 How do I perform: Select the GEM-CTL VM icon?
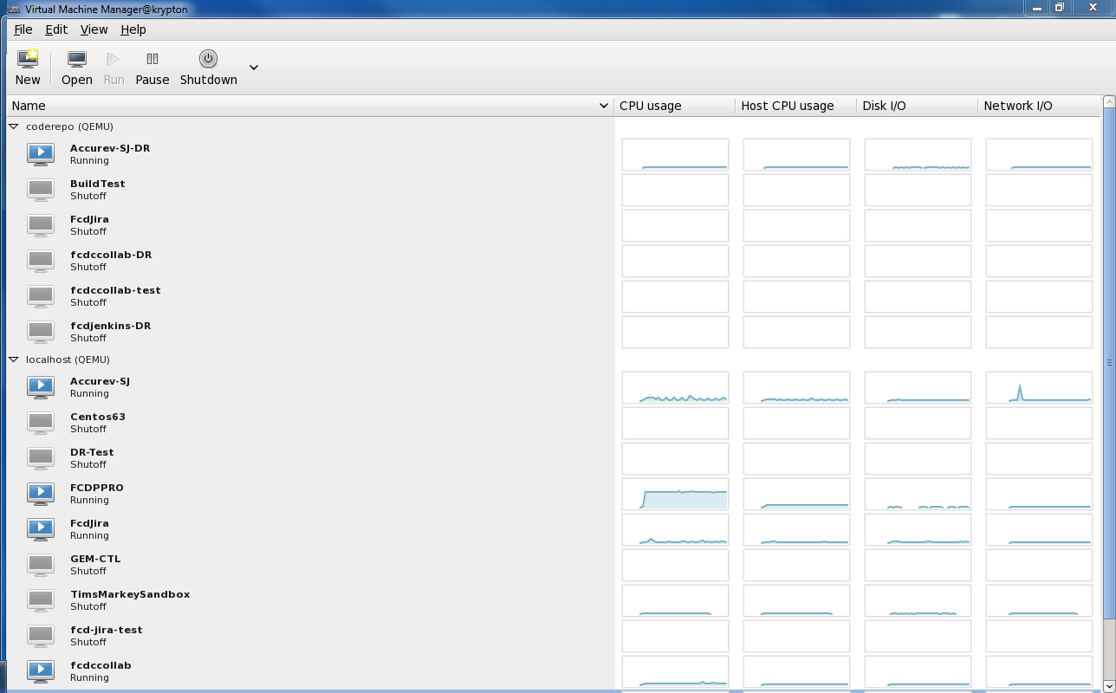[x=41, y=565]
